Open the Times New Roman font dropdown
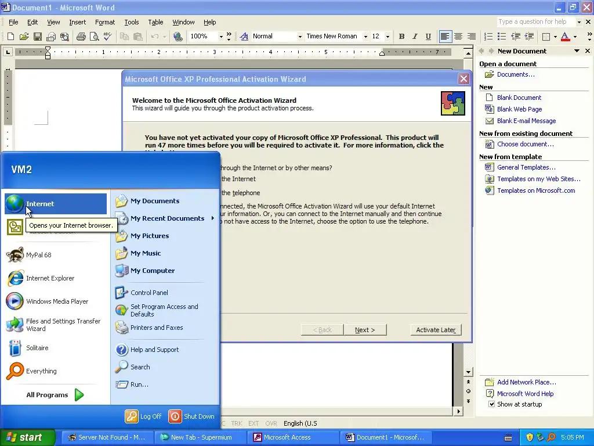 click(365, 37)
